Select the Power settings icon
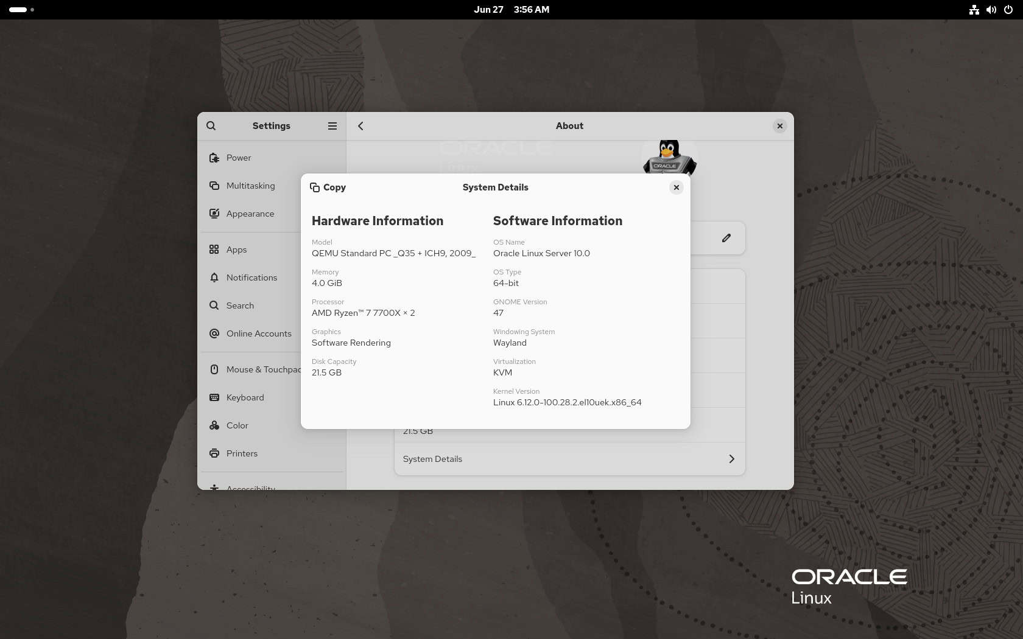 214,158
